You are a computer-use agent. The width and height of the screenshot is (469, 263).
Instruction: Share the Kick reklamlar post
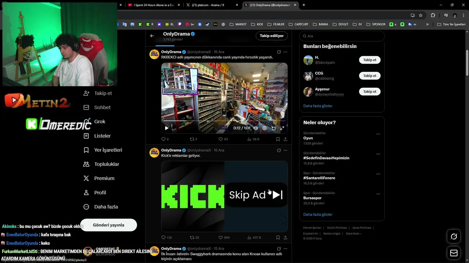(x=285, y=237)
